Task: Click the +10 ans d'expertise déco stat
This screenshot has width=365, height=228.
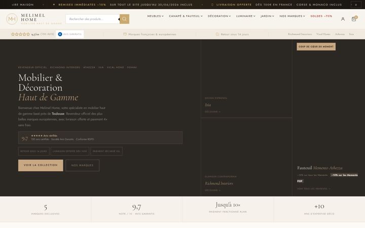Action: pyautogui.click(x=319, y=209)
